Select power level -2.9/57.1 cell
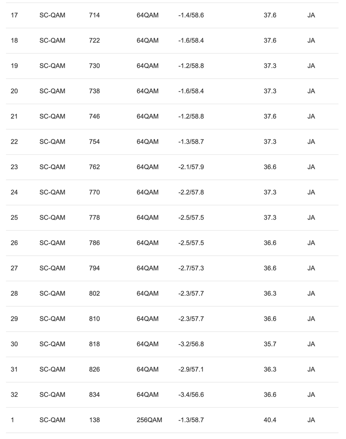The image size is (346, 439). pyautogui.click(x=191, y=370)
